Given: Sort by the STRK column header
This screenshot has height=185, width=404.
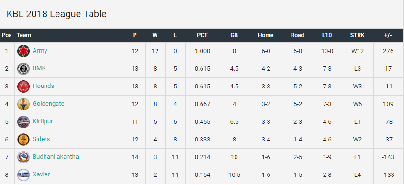Looking at the screenshot, I should pos(358,35).
